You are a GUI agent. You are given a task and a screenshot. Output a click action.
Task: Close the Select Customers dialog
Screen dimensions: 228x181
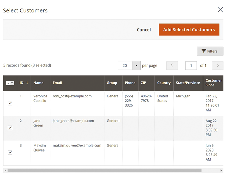(x=220, y=10)
